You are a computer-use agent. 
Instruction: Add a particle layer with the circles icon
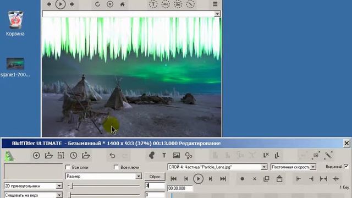189,155
